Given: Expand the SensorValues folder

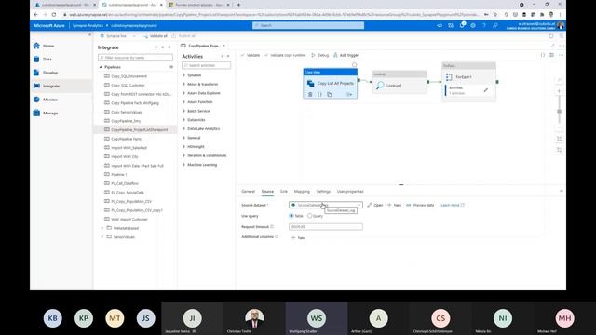Looking at the screenshot, I should click(x=102, y=237).
